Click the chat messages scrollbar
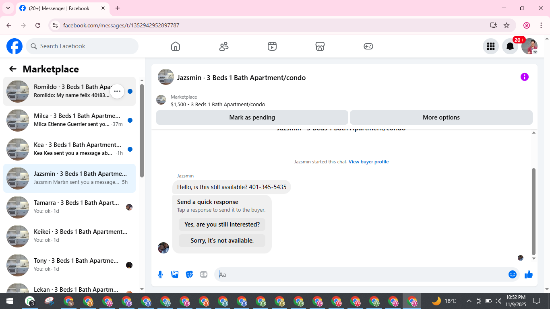 tap(534, 211)
